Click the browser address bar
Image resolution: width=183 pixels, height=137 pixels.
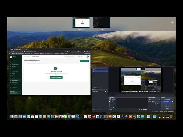tap(44, 52)
